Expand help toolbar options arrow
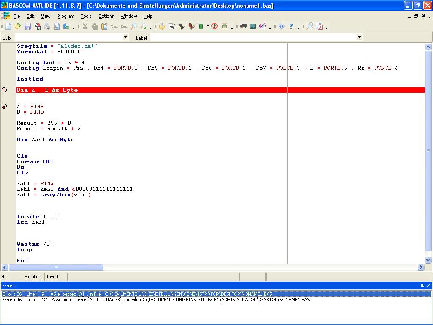Image resolution: width=433 pixels, height=325 pixels. [299, 28]
